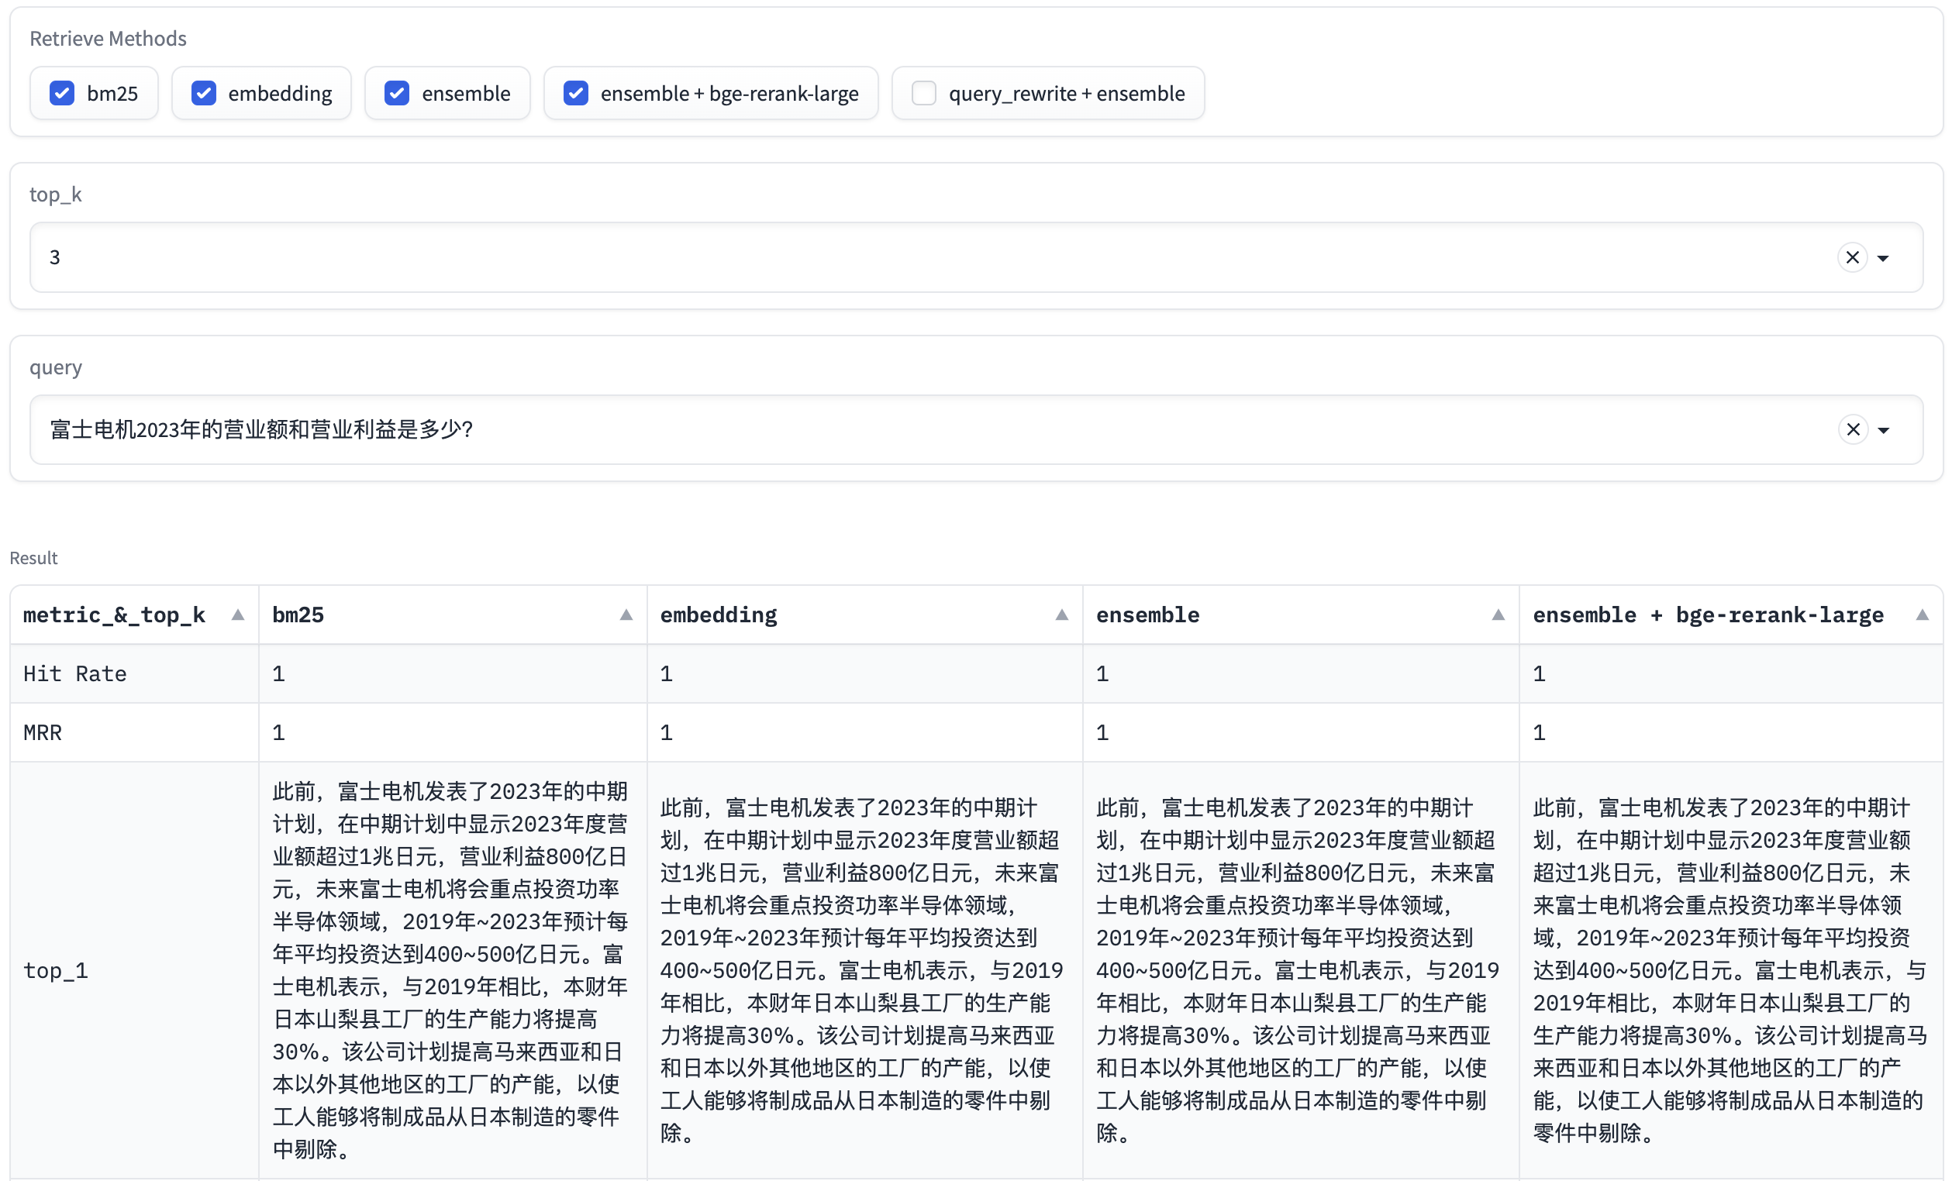Click the Retrieve Methods label
The image size is (1952, 1181).
[x=108, y=38]
